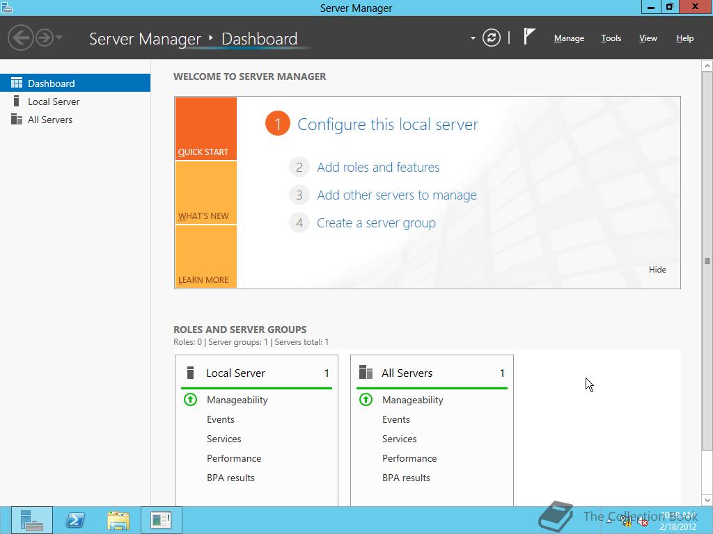Viewport: 713px width, 534px height.
Task: Click the vertical scrollbar down arrow
Action: pyautogui.click(x=707, y=501)
